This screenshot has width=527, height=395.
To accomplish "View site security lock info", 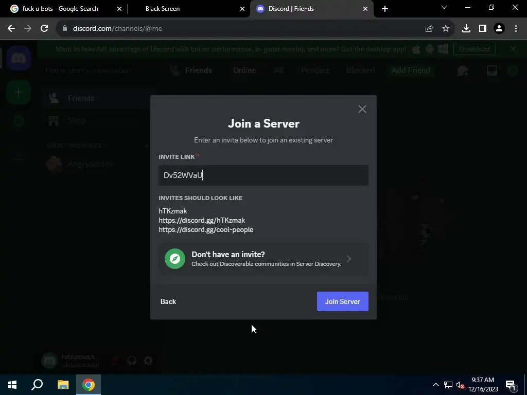I will point(65,29).
